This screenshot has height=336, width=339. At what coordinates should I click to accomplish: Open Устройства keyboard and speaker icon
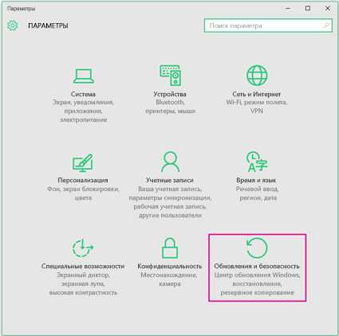[x=170, y=76]
